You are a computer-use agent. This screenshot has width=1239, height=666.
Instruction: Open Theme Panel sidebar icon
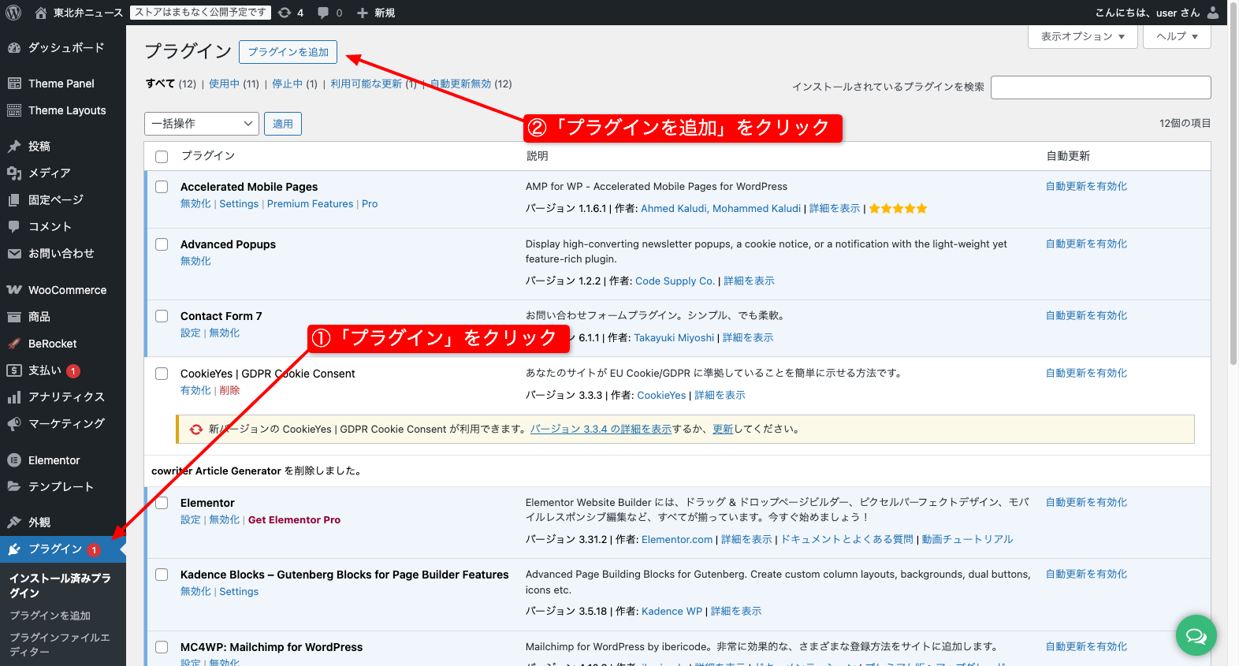[x=14, y=84]
